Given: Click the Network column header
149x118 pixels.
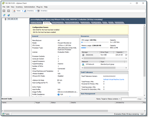Looking at the screenshot, I should (x=91, y=62).
